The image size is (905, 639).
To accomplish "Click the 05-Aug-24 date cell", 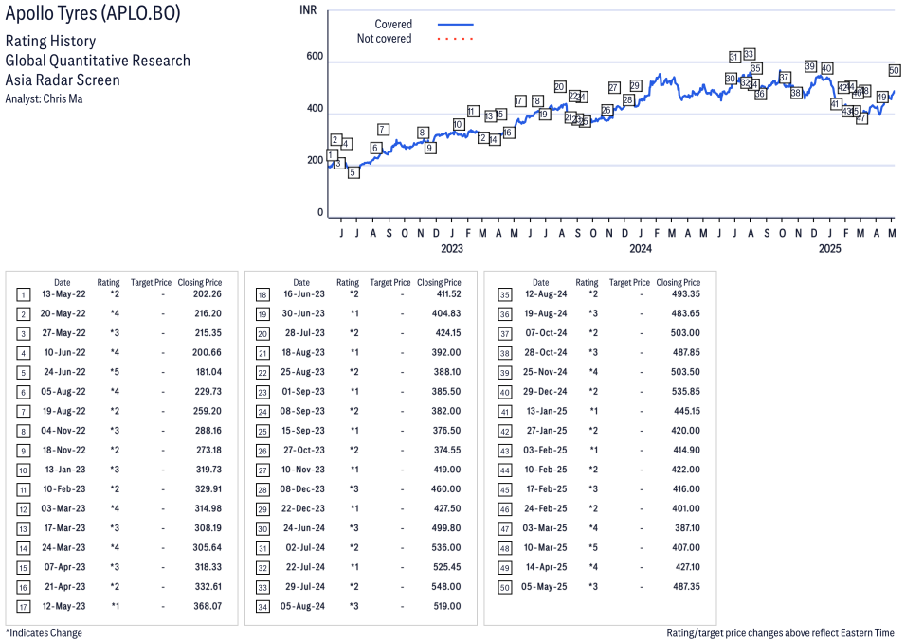I will pos(302,606).
